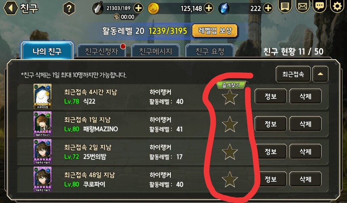
Task: Delete friend 패왕MAZINO with 삭제 button
Action: [305, 124]
